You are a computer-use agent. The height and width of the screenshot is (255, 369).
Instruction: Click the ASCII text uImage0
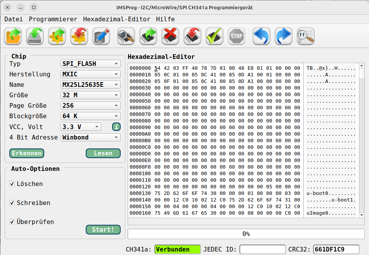point(317,213)
